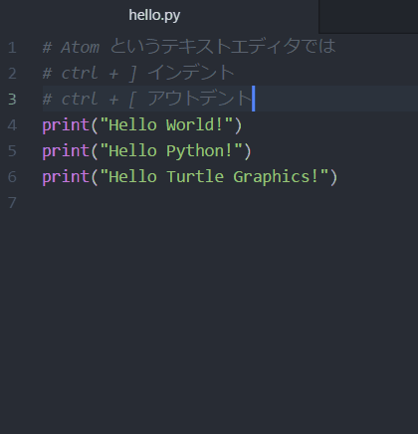Click line number 2 in the gutter

pyautogui.click(x=12, y=74)
